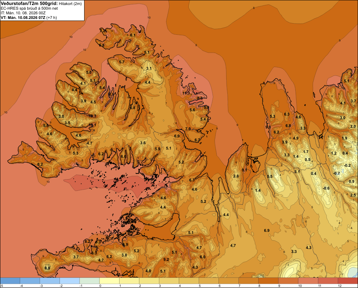Click the 6.1 label at the northern tip
This screenshot has height=288, width=358.
point(133,35)
